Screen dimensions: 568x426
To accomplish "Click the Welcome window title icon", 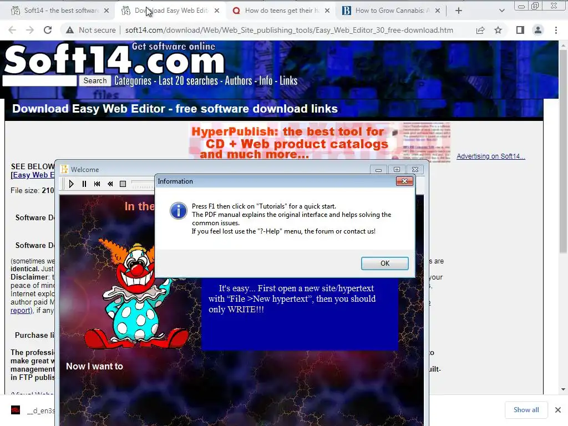I will click(64, 169).
